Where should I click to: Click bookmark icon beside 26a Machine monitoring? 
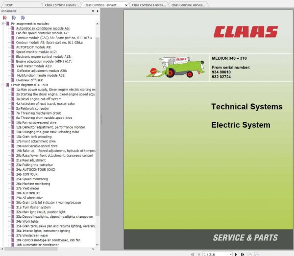(x=13, y=184)
